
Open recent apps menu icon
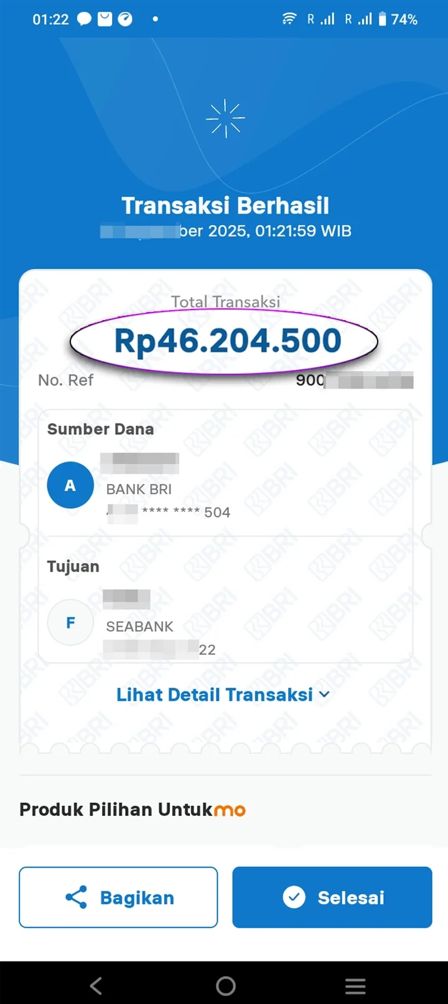355,985
